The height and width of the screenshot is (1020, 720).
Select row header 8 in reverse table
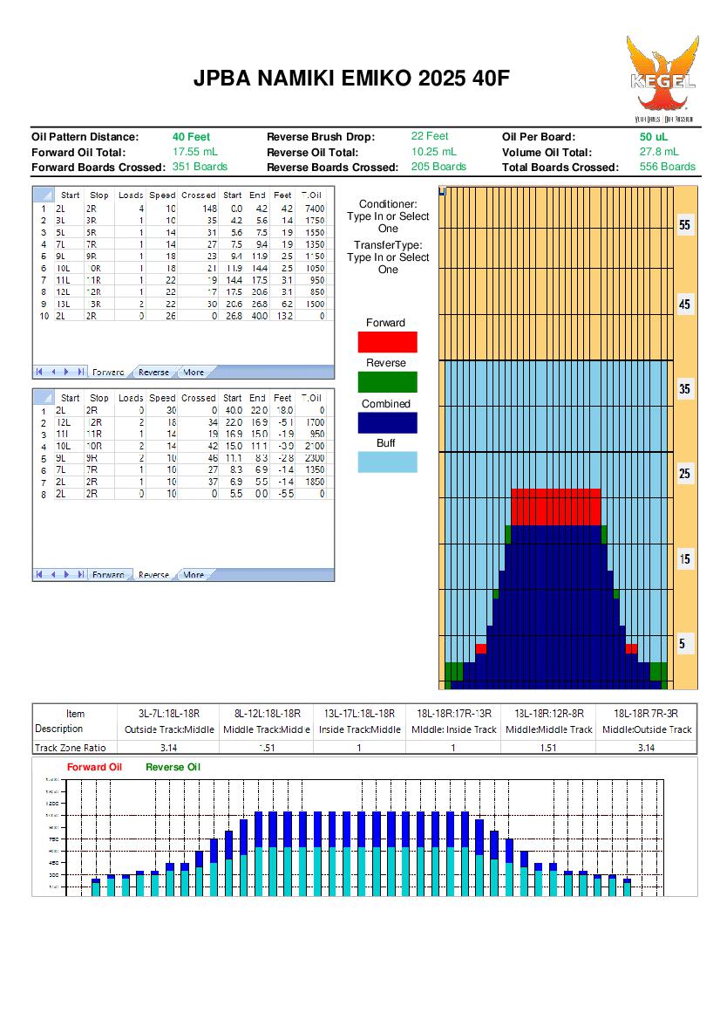pos(44,495)
